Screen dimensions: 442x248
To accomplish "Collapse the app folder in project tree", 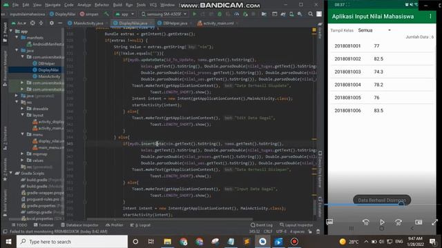I will point(11,31).
